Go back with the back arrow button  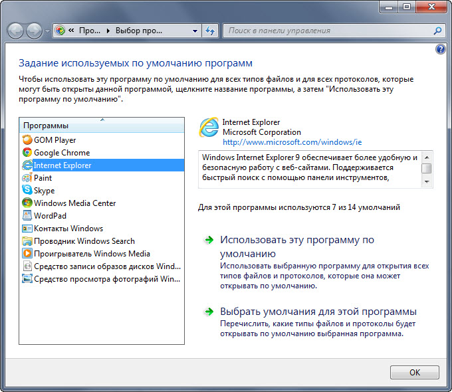click(x=15, y=31)
